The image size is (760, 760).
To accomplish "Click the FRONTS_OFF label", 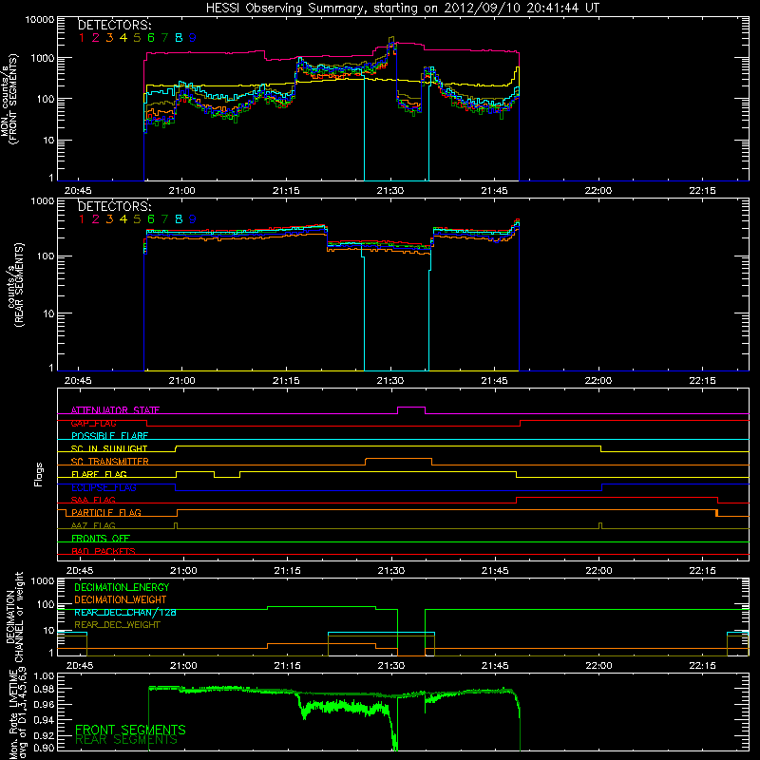I will click(x=101, y=538).
